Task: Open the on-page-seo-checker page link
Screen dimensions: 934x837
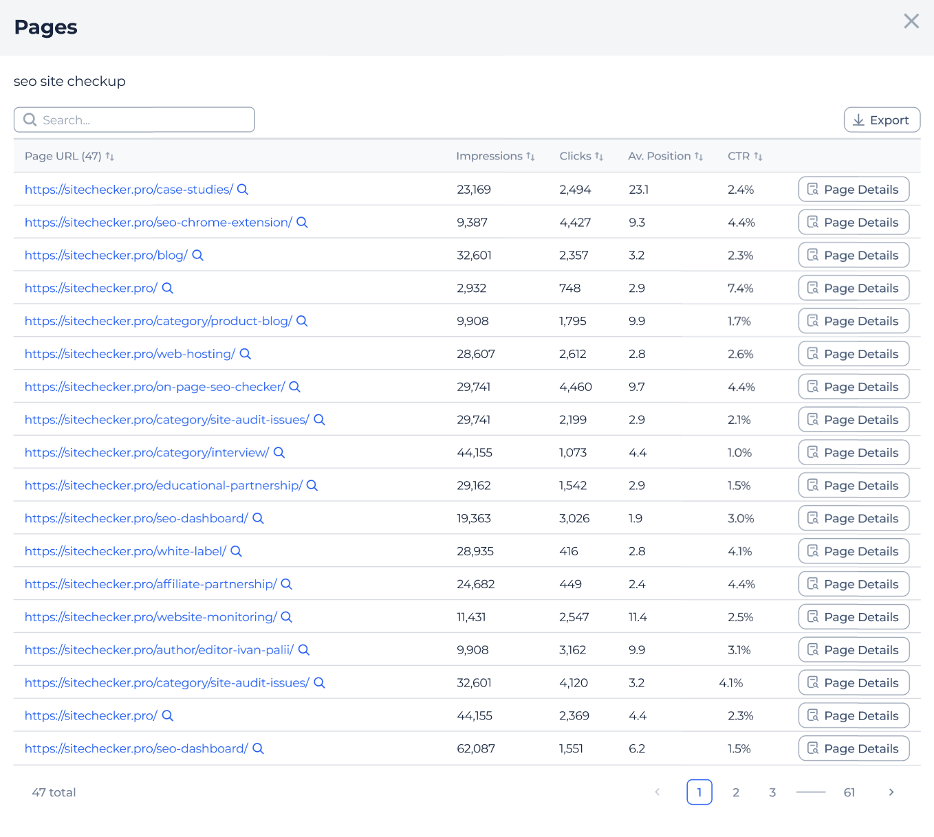Action: point(155,387)
